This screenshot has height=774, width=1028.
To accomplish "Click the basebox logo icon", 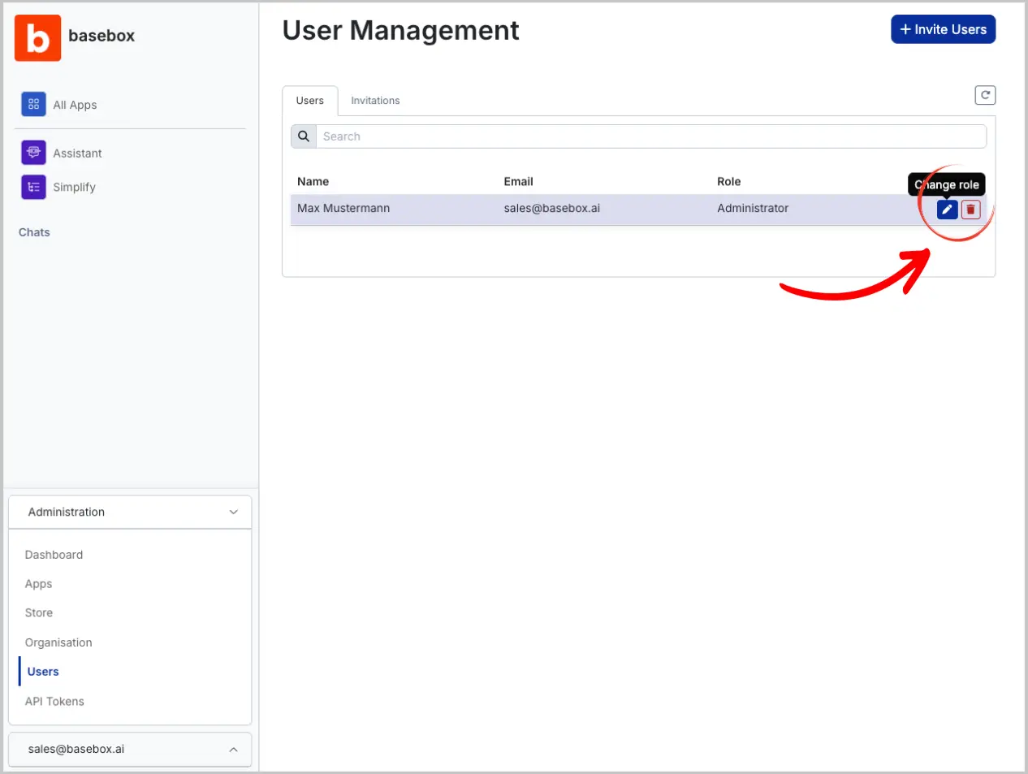I will click(37, 37).
